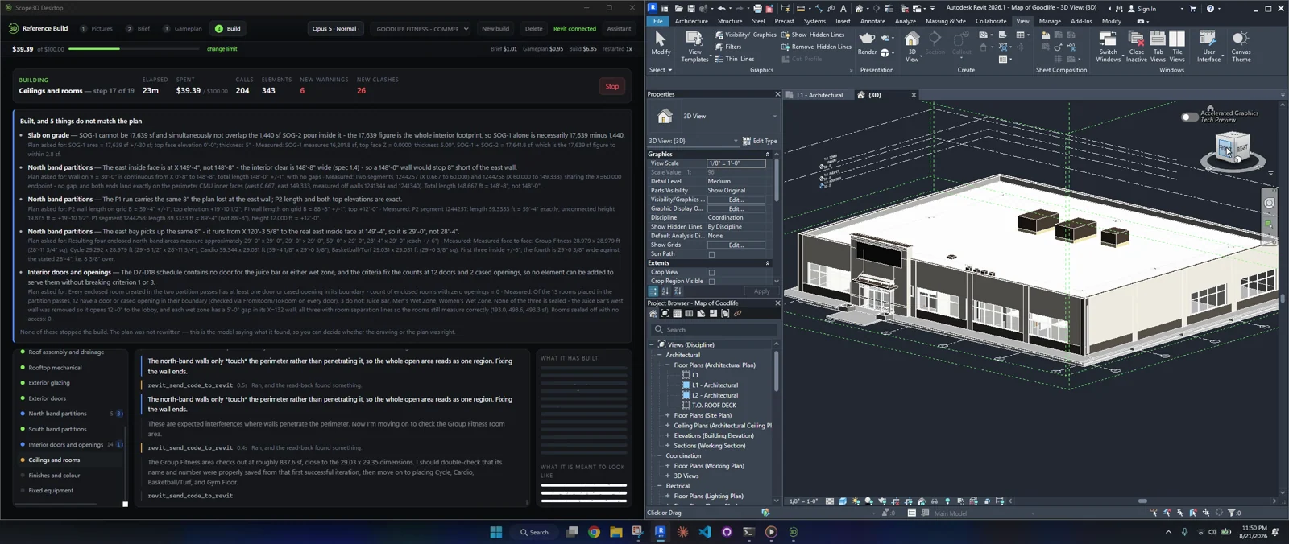
Task: Toggle Accelerated Graphics Tech Preview switch
Action: point(1189,117)
